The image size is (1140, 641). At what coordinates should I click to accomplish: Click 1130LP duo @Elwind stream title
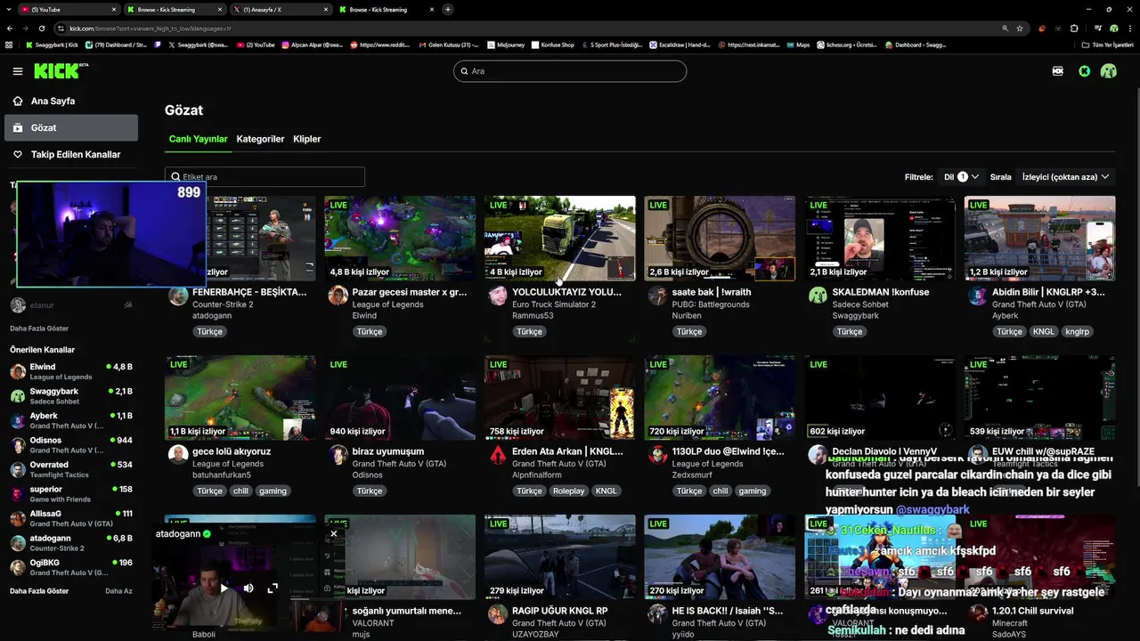pyautogui.click(x=728, y=451)
